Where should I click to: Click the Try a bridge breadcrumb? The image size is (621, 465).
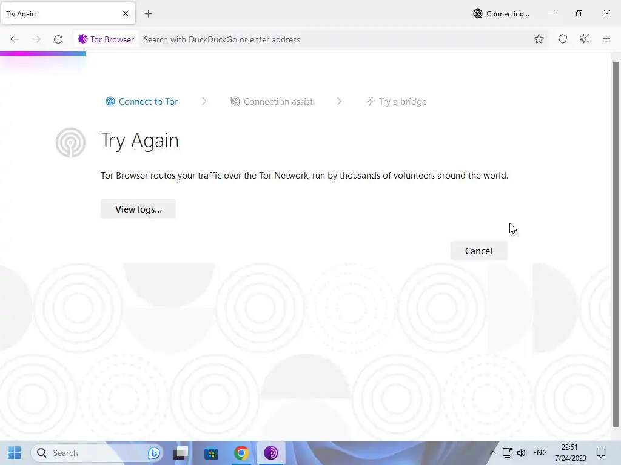(396, 102)
